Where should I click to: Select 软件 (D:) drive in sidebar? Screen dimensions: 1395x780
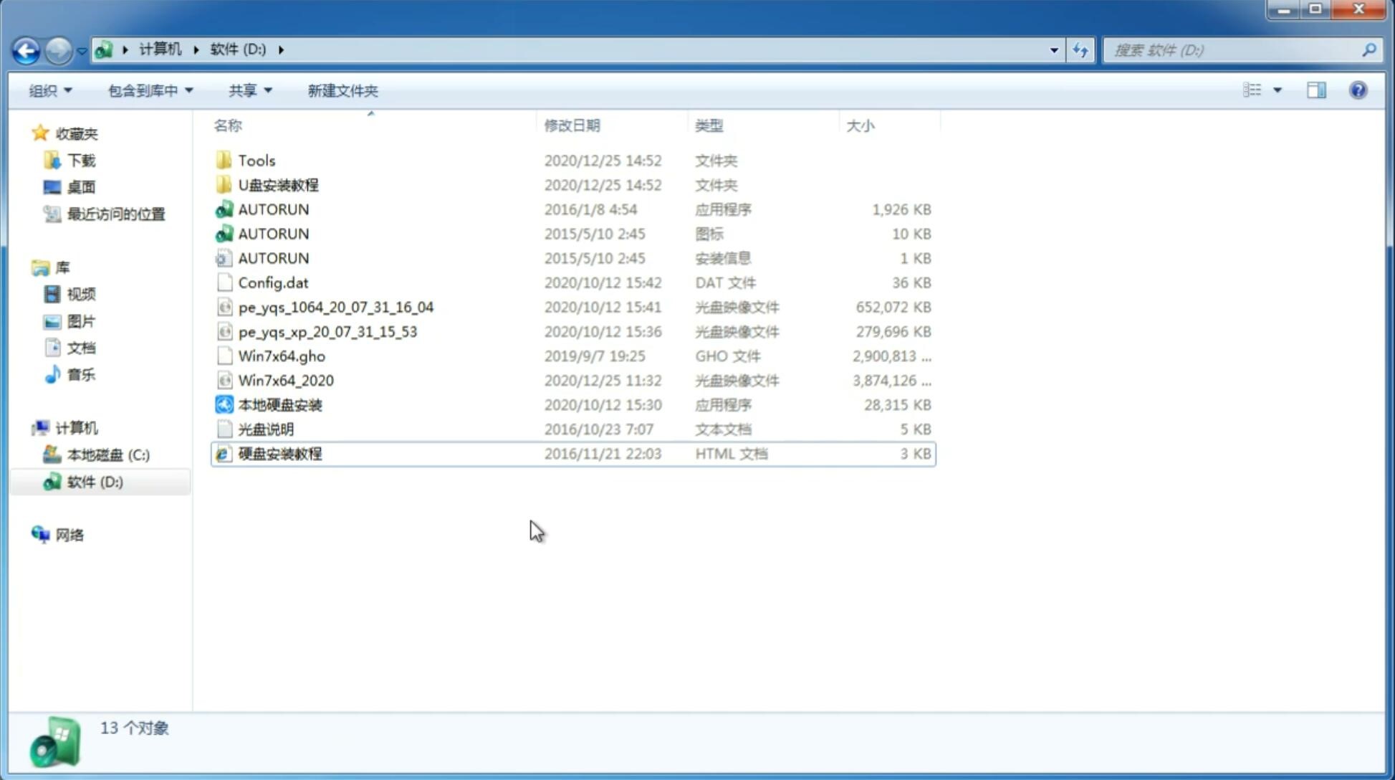click(x=95, y=482)
